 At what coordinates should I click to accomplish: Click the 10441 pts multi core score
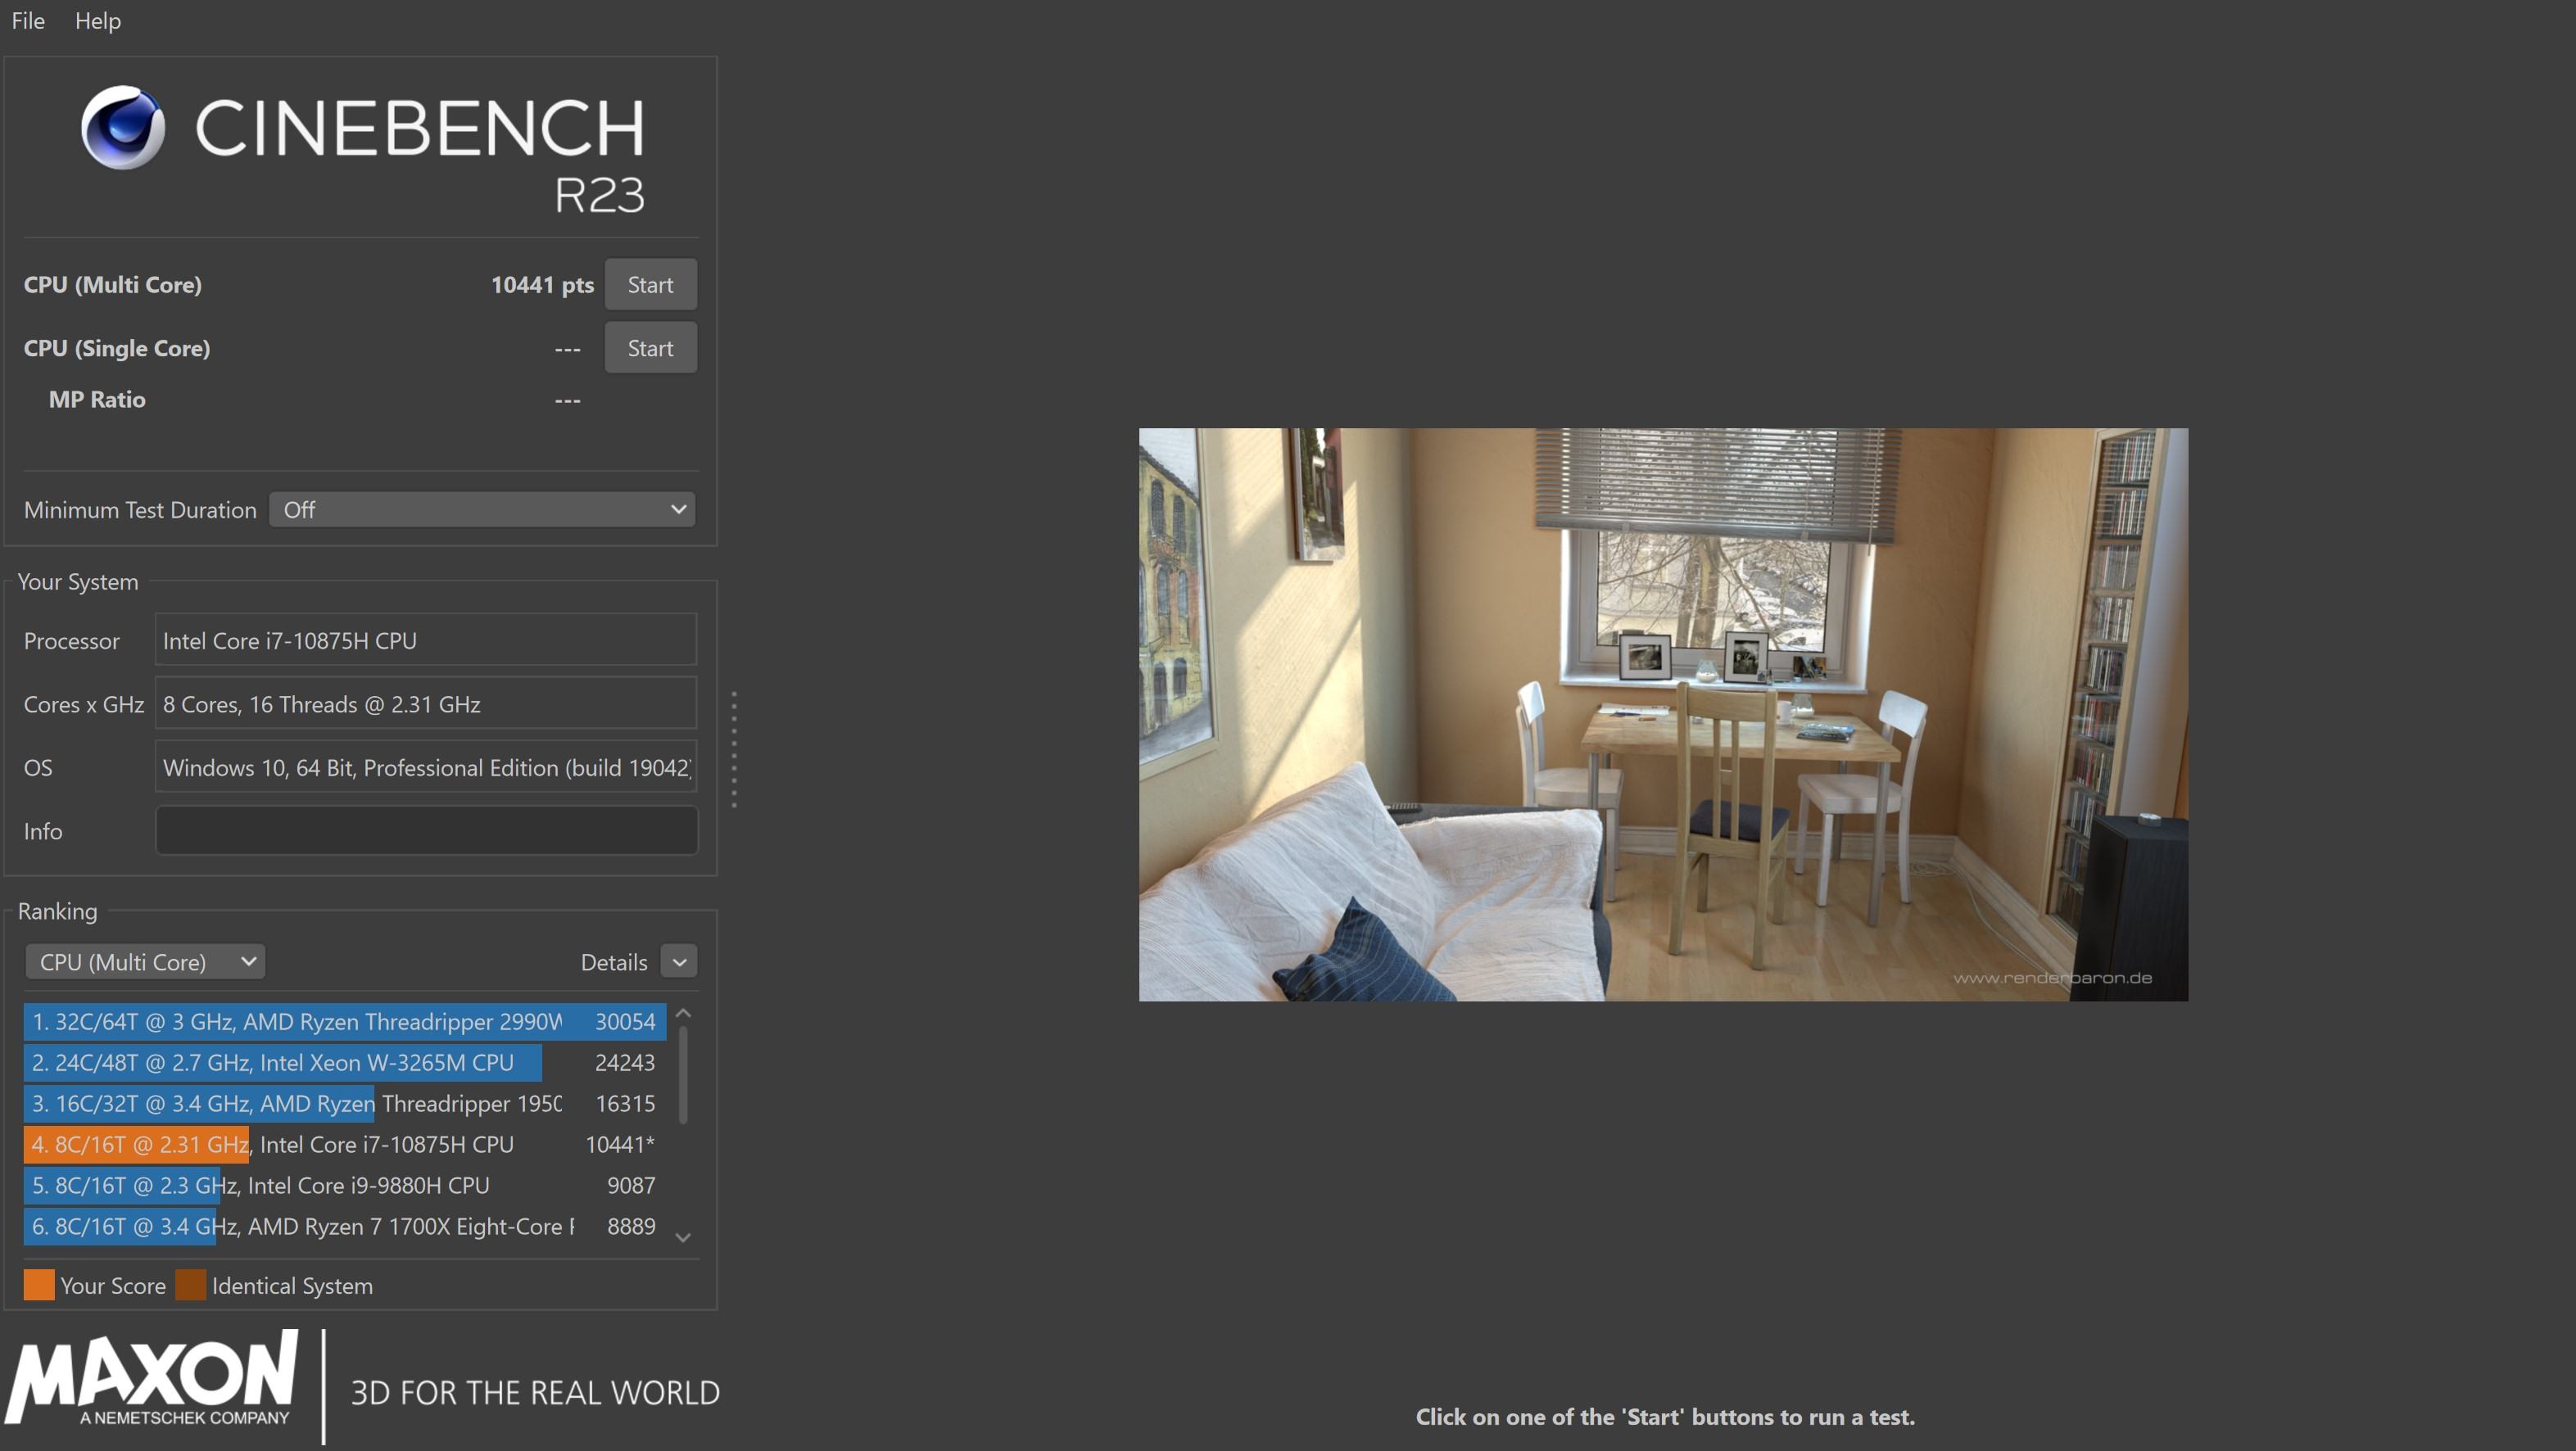pos(542,285)
